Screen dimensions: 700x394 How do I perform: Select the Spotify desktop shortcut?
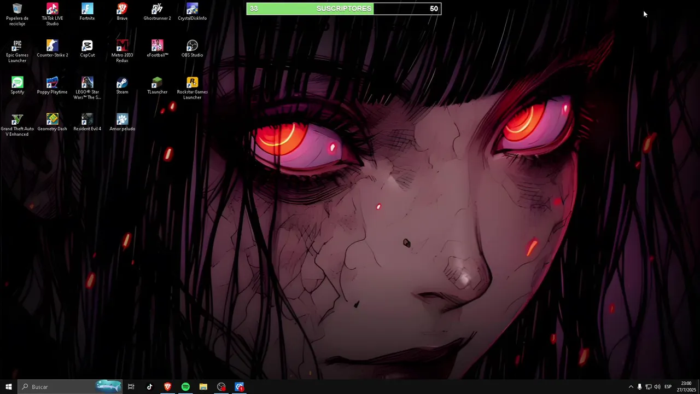(17, 85)
